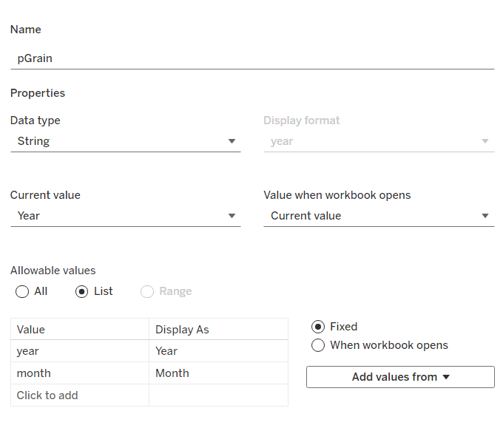Select the All allowable values option
This screenshot has height=445, width=503.
click(22, 291)
